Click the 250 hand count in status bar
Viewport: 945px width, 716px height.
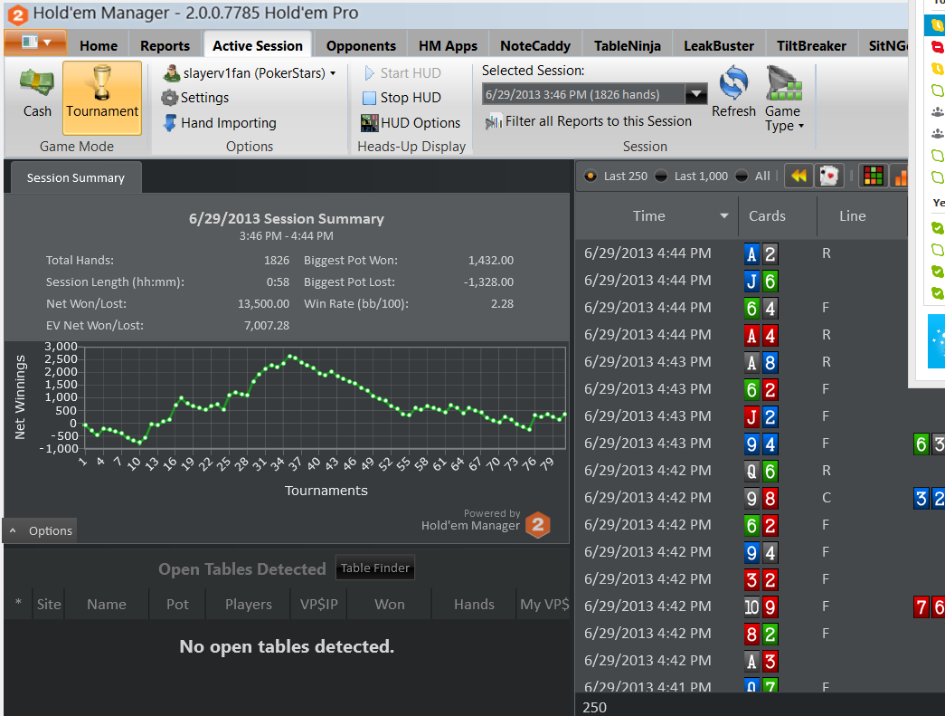[594, 708]
